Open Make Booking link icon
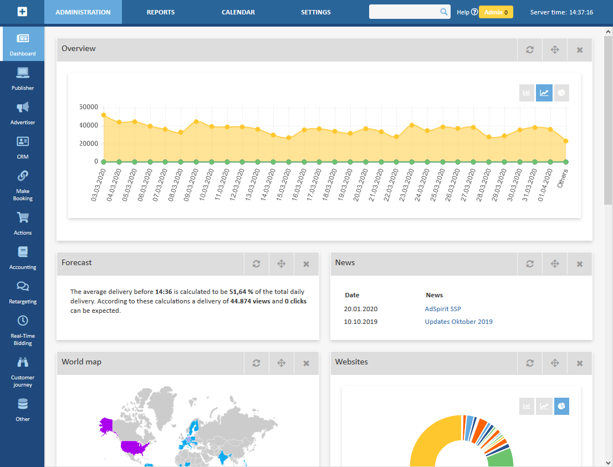Screen dimensions: 613x467 (23, 176)
